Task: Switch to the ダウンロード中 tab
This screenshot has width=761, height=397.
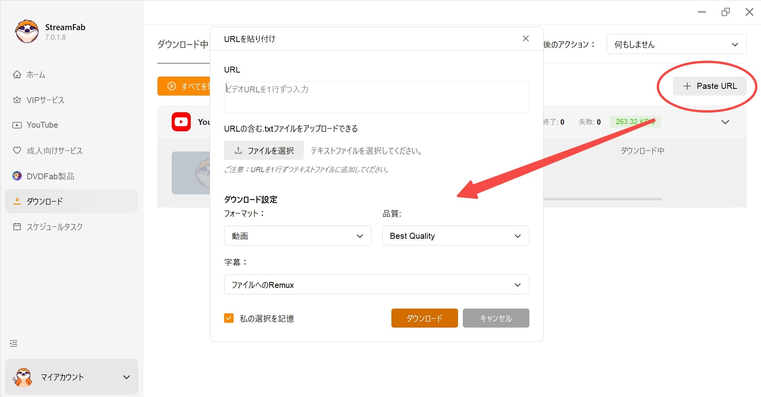Action: click(183, 45)
